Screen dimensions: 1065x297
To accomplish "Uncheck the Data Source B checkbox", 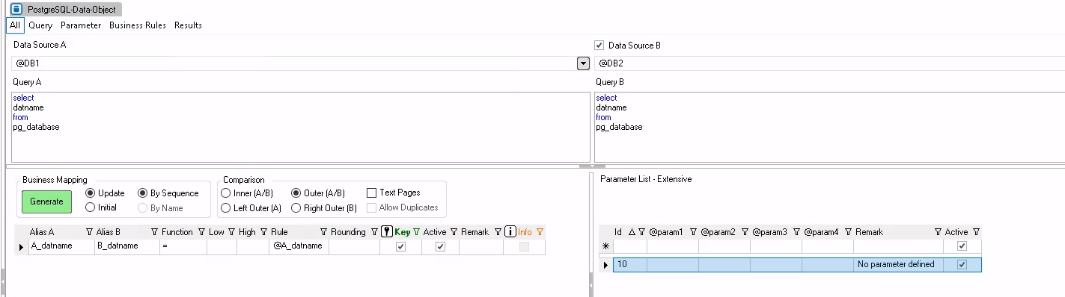I will (599, 46).
